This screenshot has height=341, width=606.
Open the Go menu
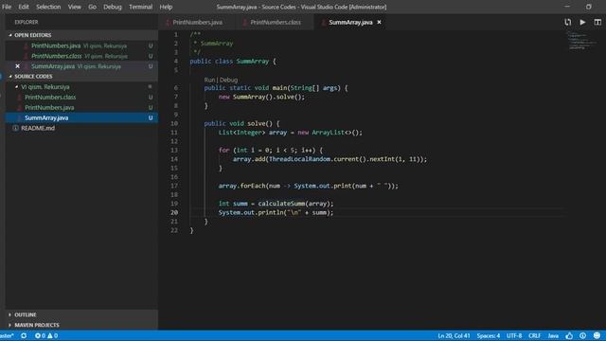[x=93, y=7]
